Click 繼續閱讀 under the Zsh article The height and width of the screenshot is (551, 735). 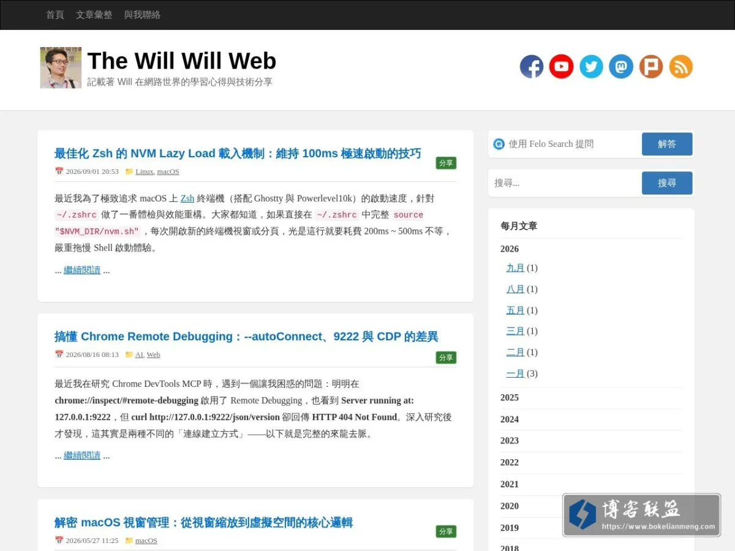(x=82, y=270)
